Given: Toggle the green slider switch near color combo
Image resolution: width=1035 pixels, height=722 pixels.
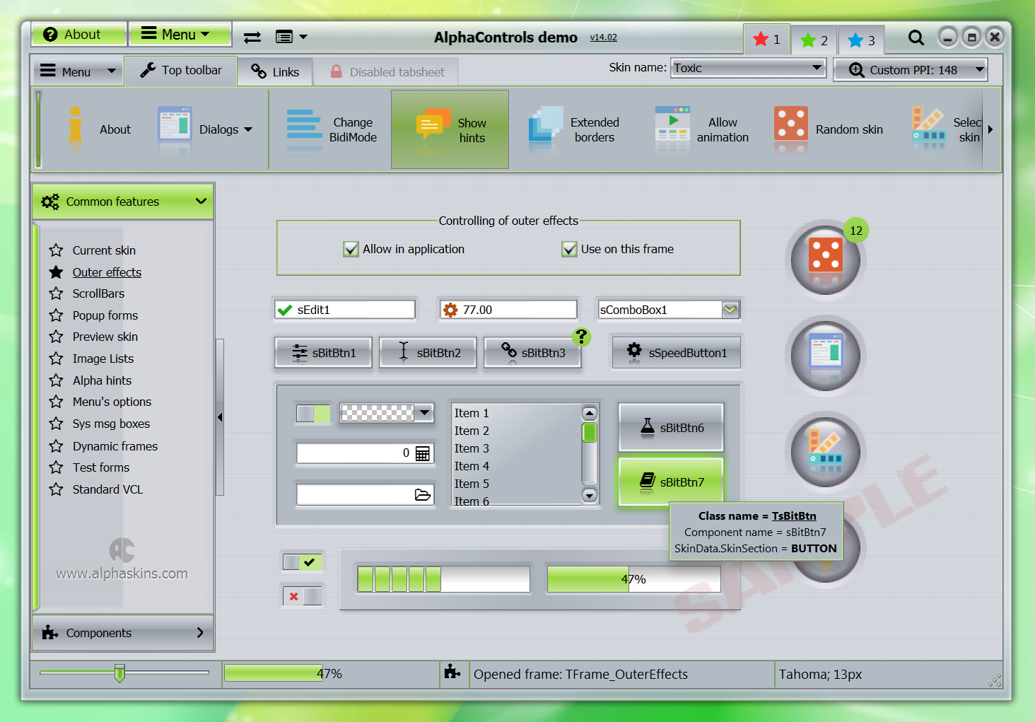Looking at the screenshot, I should tap(313, 414).
